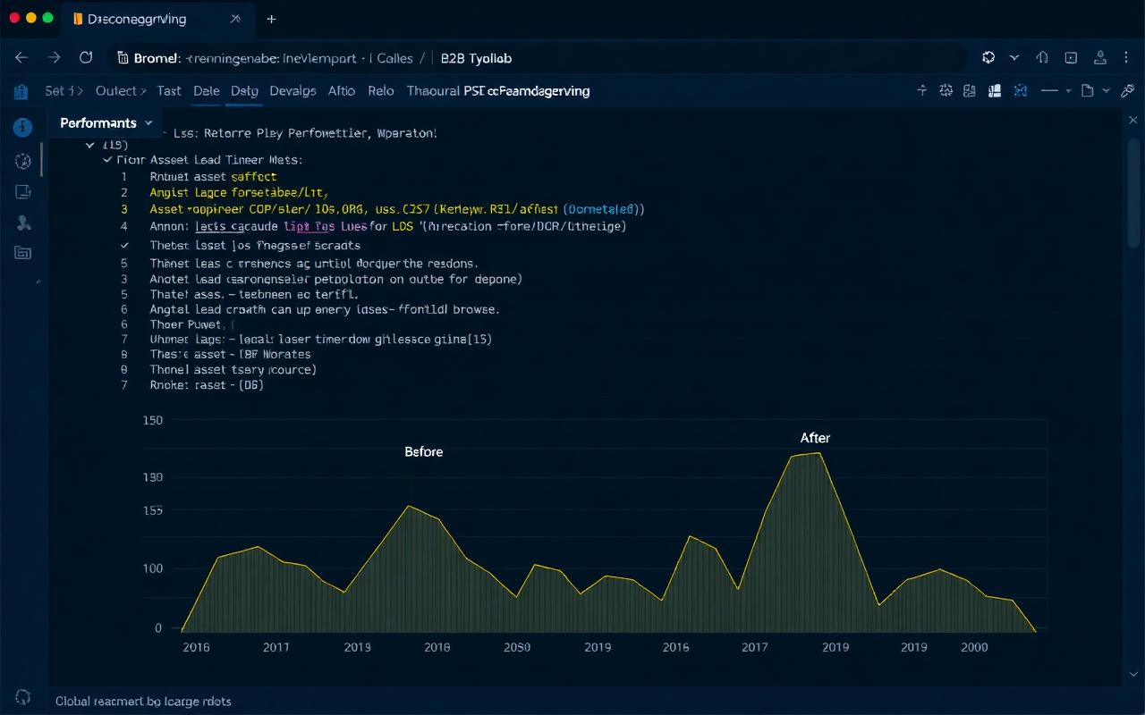Switch to the 'Aftio' tab
1145x715 pixels.
342,90
